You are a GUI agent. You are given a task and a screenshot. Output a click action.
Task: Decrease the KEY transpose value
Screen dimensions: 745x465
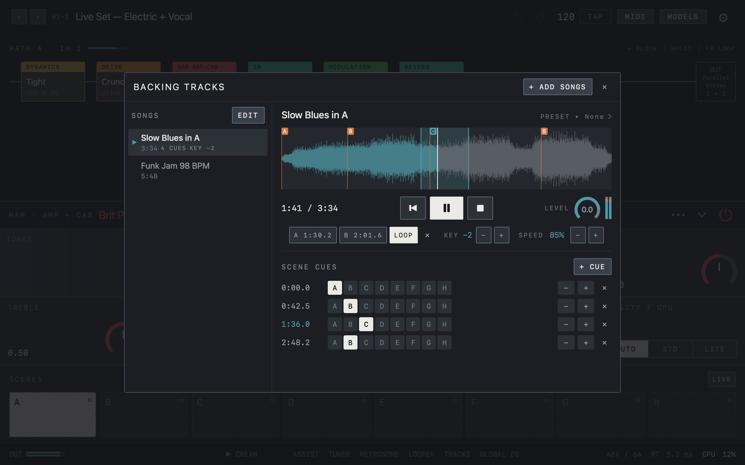click(x=483, y=235)
